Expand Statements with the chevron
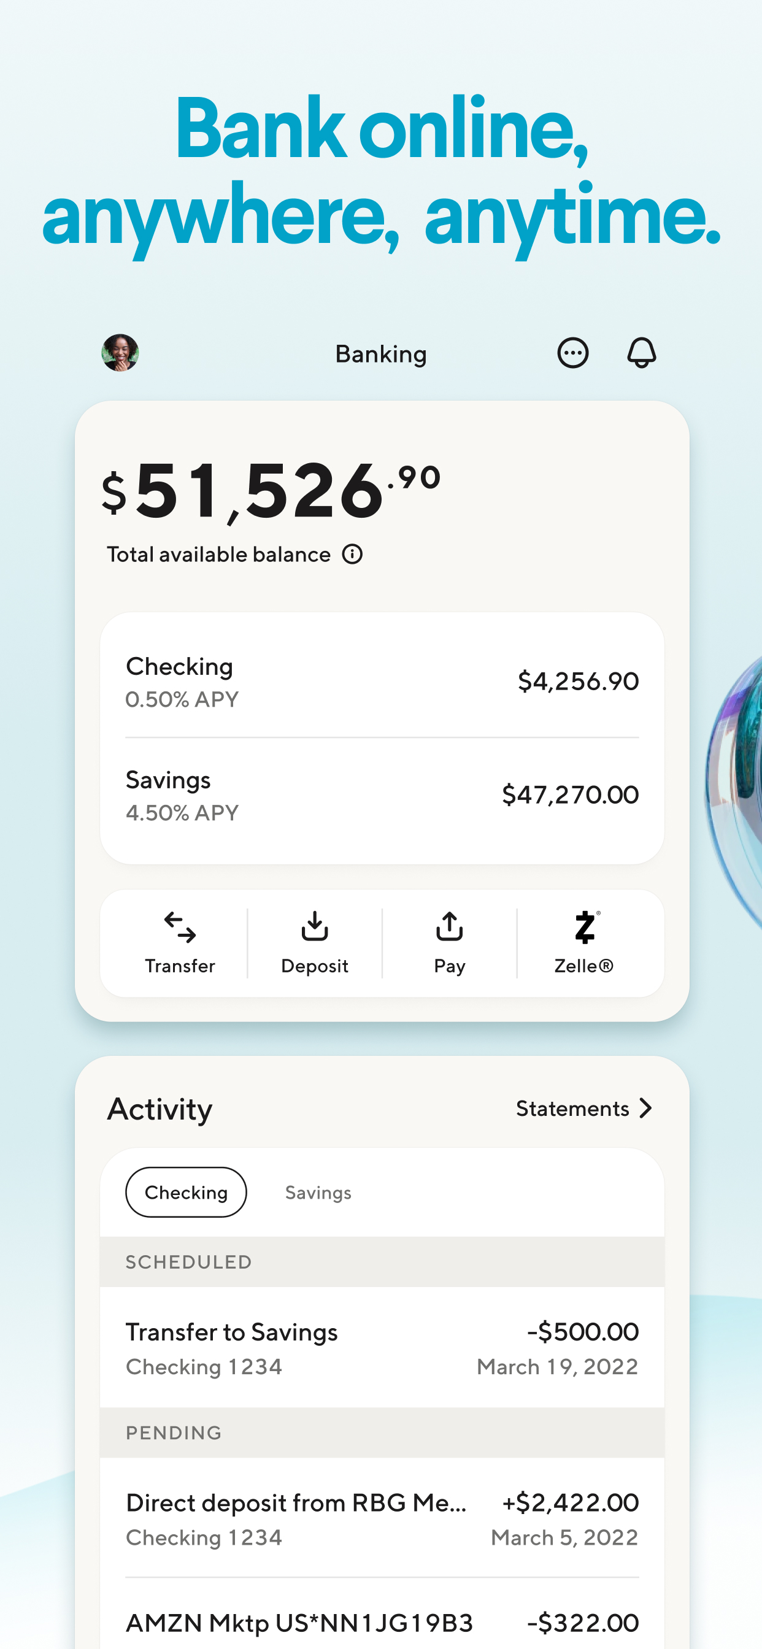Screen dimensions: 762x1649 pos(646,1109)
